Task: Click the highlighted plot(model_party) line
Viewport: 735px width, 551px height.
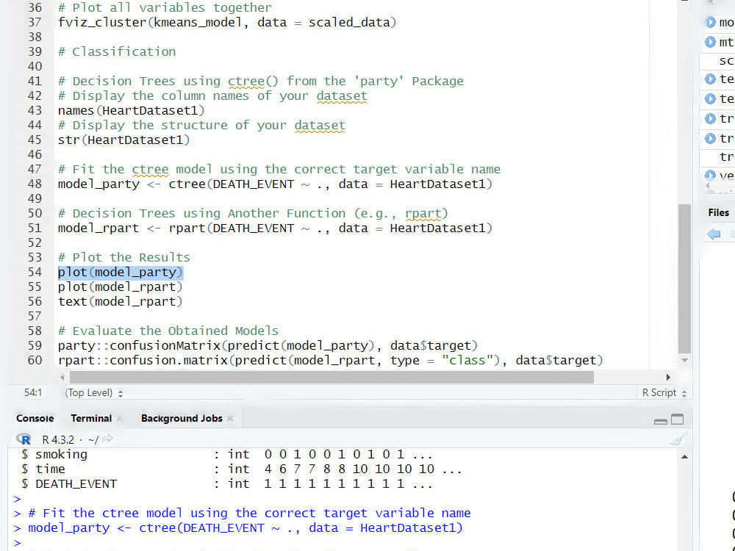Action: [x=120, y=273]
